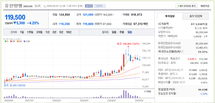The image size is (215, 103).
Task: Click the 120-day moving average legend marker
Action: point(24,41)
